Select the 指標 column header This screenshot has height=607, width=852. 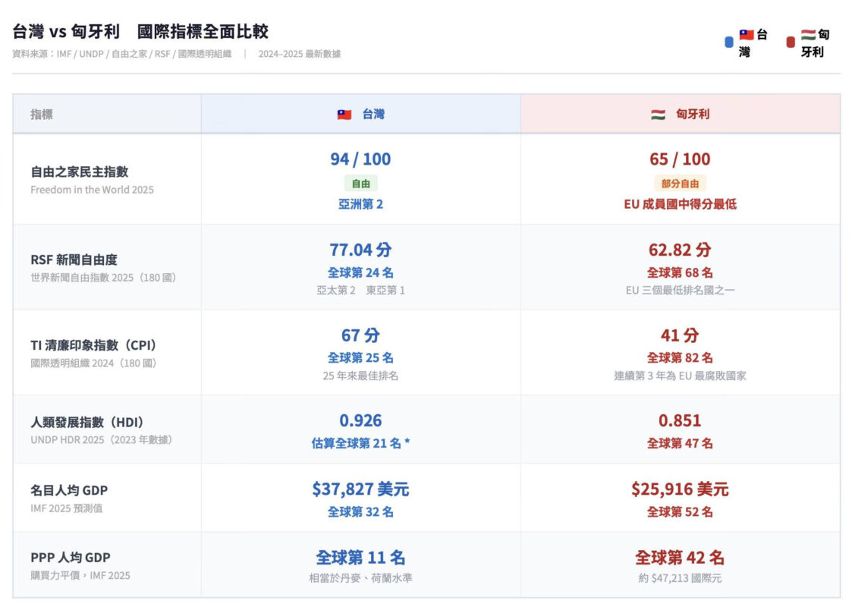point(42,115)
